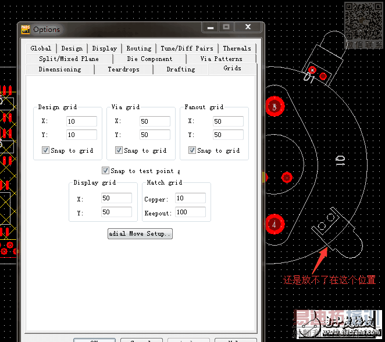Click the Design grid X input field
Screen dimensions: 385x342
coord(81,121)
